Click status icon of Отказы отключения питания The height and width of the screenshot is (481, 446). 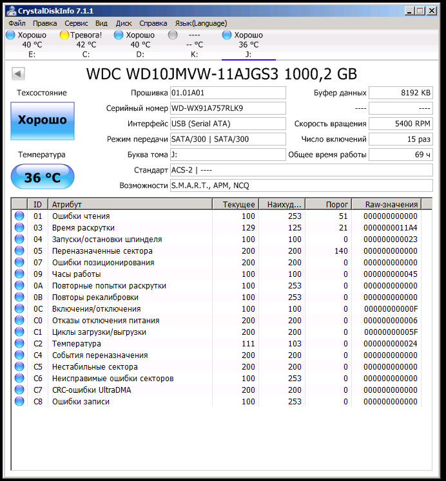click(x=19, y=320)
